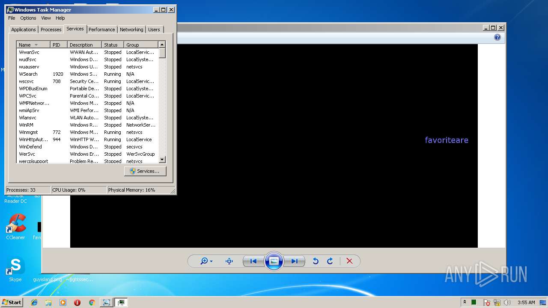Open the Options menu in Task Manager
Viewport: 548px width, 308px height.
(28, 18)
